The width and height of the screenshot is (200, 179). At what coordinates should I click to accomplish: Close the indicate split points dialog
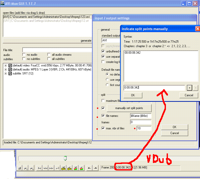click(x=197, y=29)
